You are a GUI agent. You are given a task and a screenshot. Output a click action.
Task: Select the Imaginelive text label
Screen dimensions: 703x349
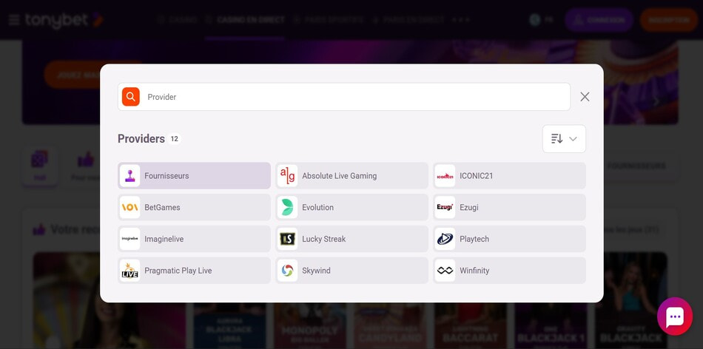click(x=164, y=240)
